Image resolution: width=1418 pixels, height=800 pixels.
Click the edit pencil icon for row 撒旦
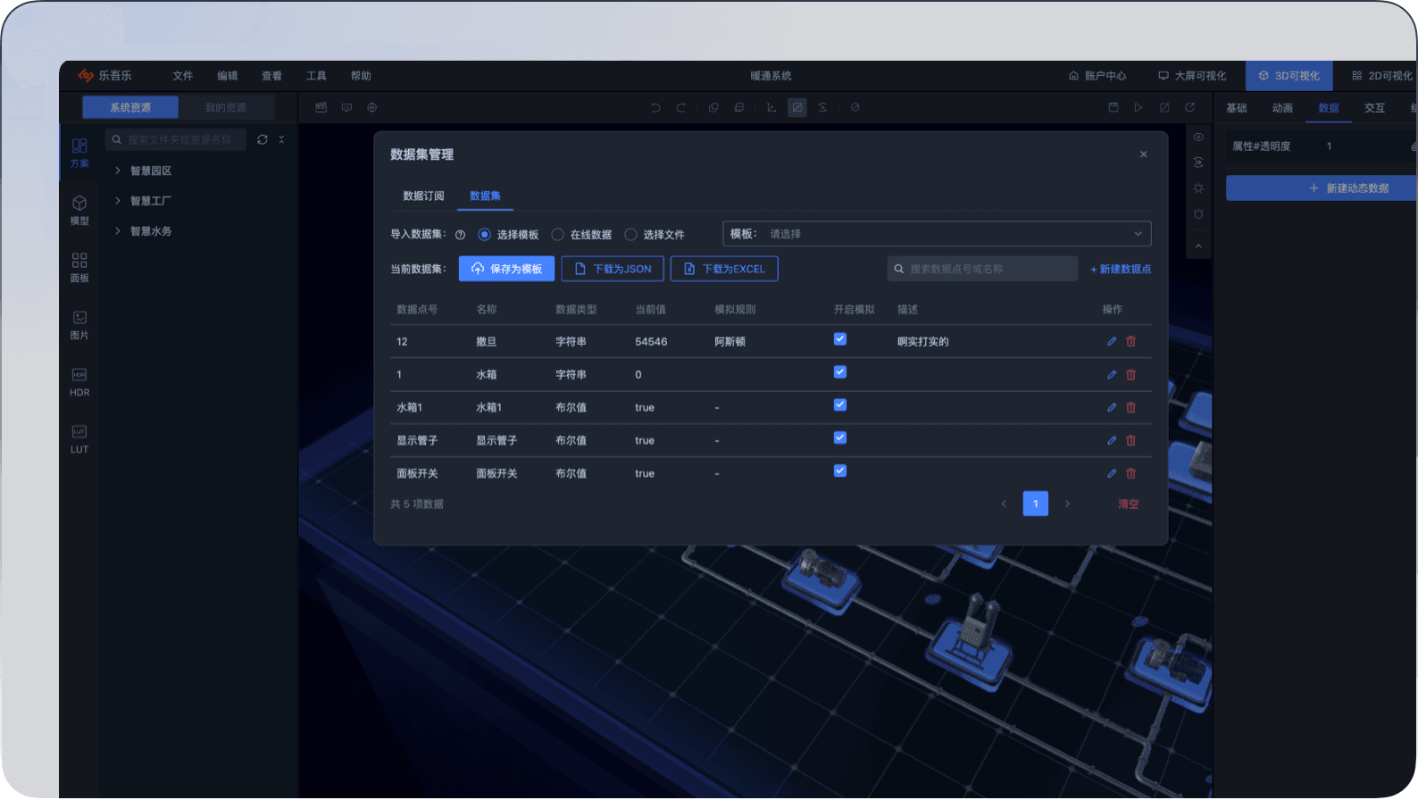coord(1112,341)
